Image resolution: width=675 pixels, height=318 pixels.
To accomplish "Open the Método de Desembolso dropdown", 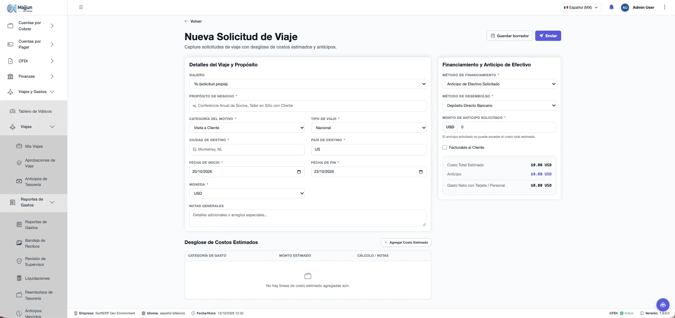I will [499, 105].
